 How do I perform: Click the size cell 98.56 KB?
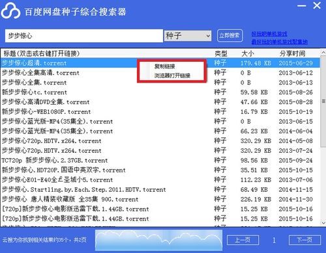pyautogui.click(x=254, y=161)
